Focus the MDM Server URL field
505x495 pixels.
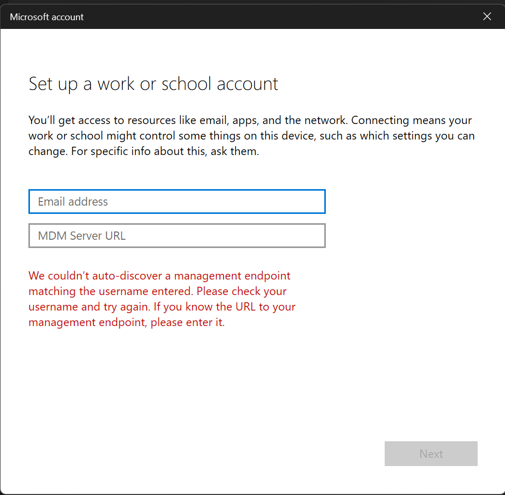(x=177, y=236)
